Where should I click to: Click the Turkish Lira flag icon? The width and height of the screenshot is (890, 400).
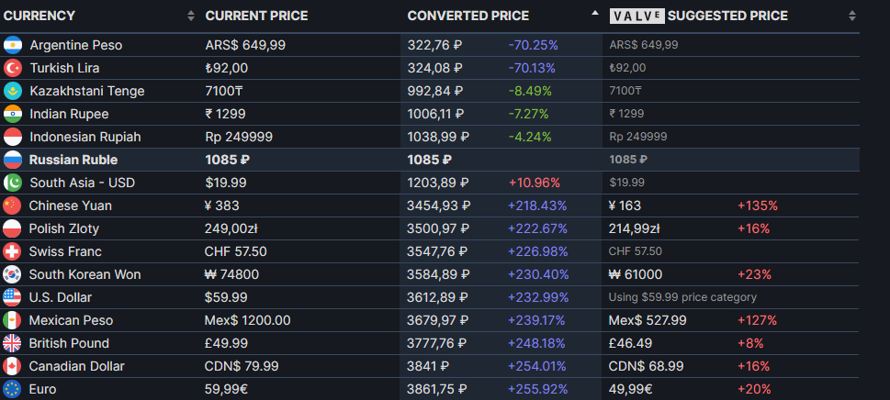pyautogui.click(x=13, y=68)
